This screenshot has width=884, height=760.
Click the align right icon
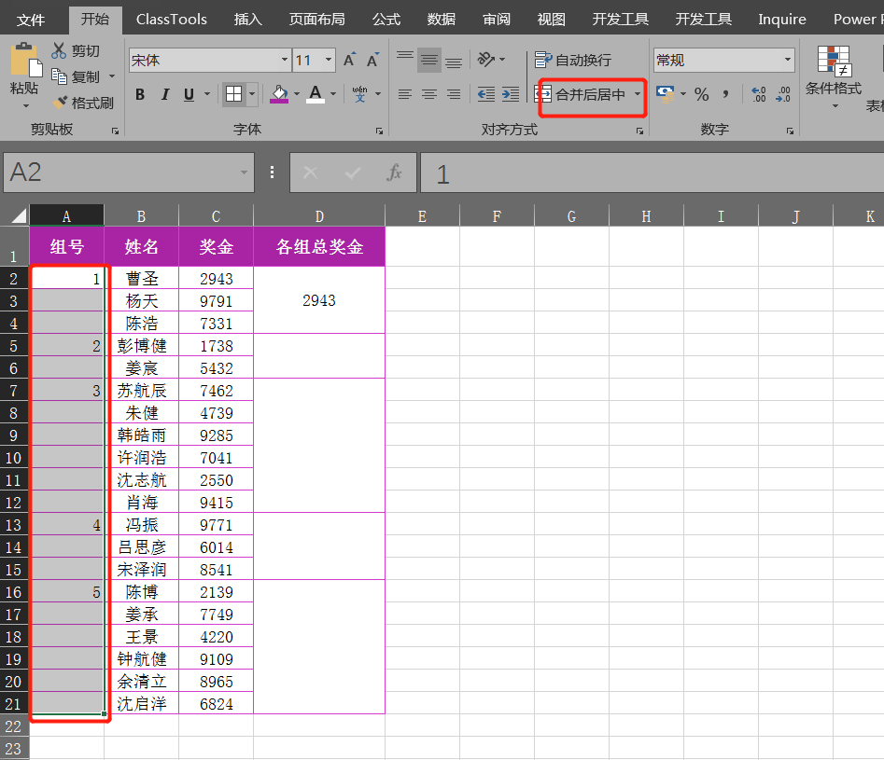pyautogui.click(x=454, y=94)
